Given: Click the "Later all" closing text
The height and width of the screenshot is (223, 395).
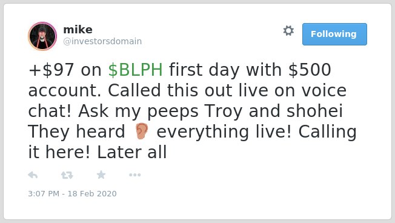Looking at the screenshot, I should click(x=131, y=152).
